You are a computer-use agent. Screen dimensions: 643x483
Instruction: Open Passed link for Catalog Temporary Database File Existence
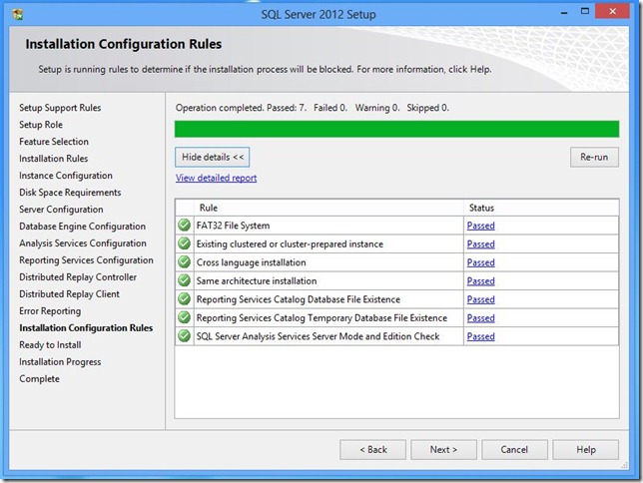click(x=480, y=317)
